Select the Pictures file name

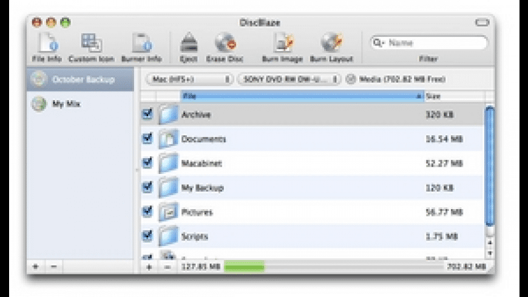click(197, 212)
